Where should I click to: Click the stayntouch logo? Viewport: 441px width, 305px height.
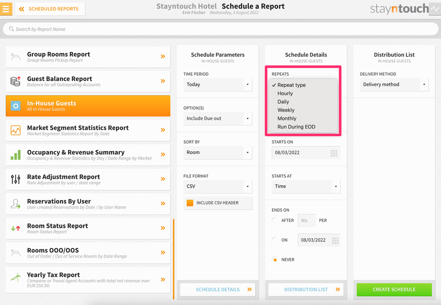click(x=399, y=9)
